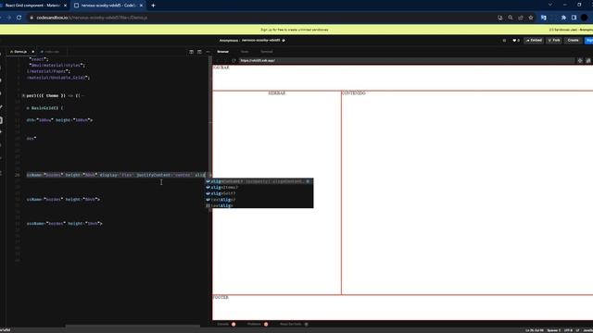593x333 pixels.
Task: Open Chrome profile avatar
Action: click(584, 18)
